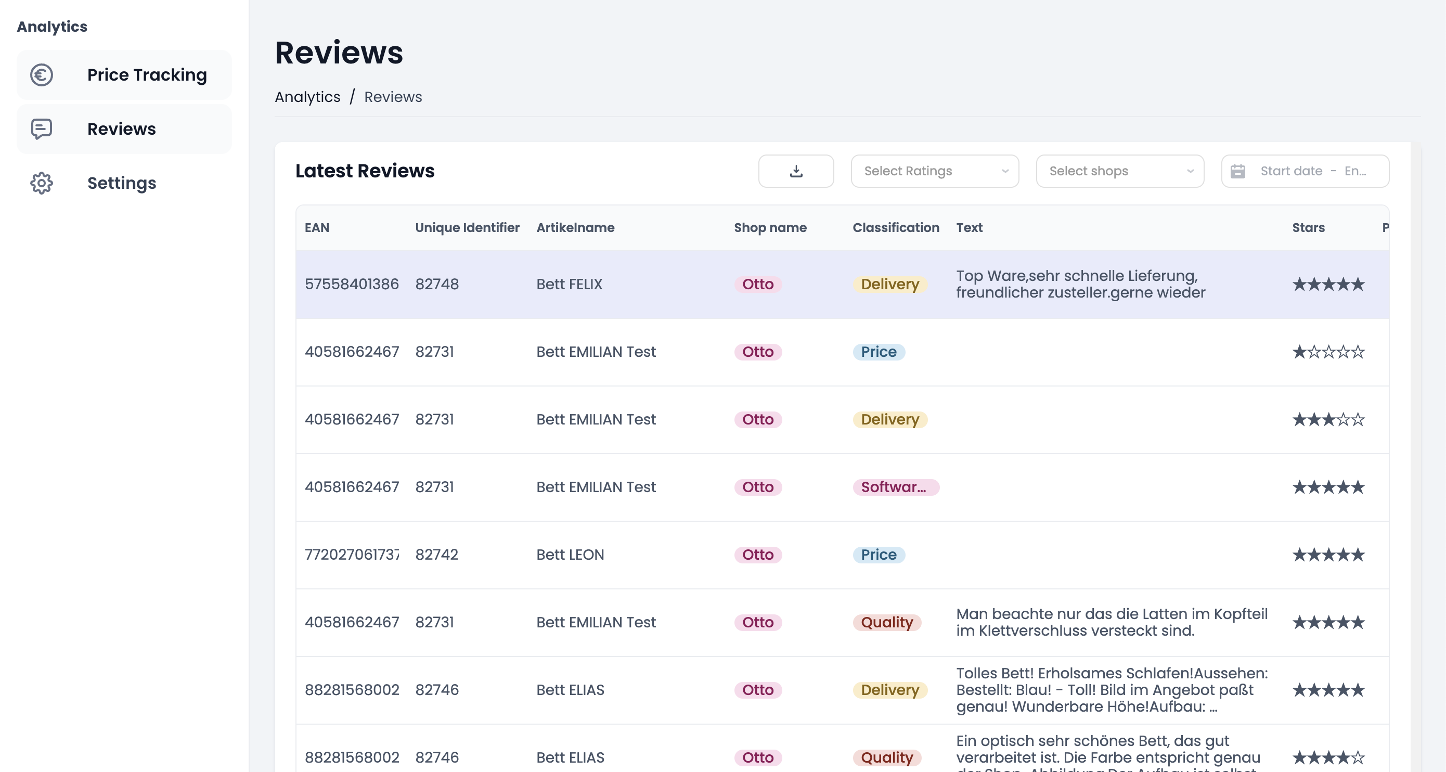The height and width of the screenshot is (772, 1446).
Task: Click review text 'Ein optisch sehr schönes Bett'
Action: coord(1108,752)
